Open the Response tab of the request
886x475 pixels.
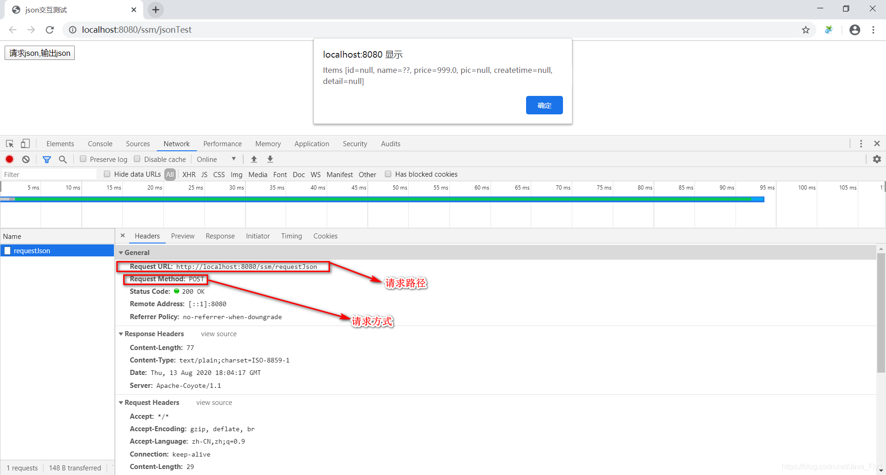(x=220, y=236)
